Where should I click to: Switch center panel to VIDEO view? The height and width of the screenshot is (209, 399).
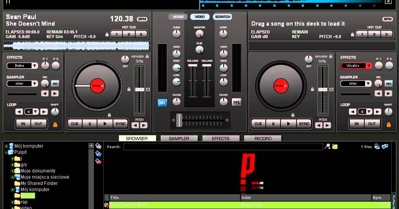click(200, 17)
